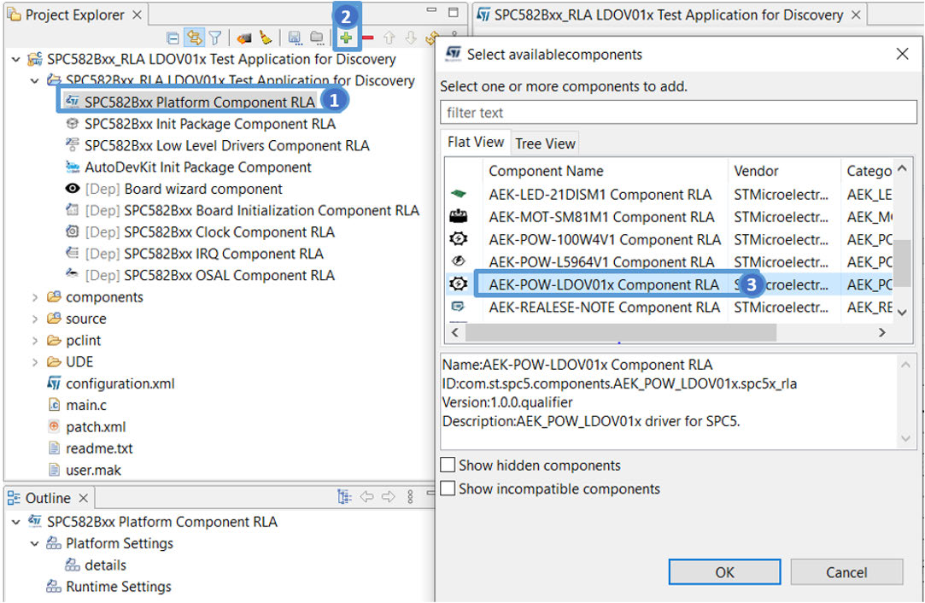
Task: Switch to the Tree View tab
Action: 545,143
